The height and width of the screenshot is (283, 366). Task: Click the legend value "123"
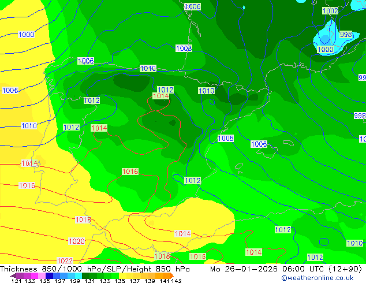pyautogui.click(x=30, y=281)
